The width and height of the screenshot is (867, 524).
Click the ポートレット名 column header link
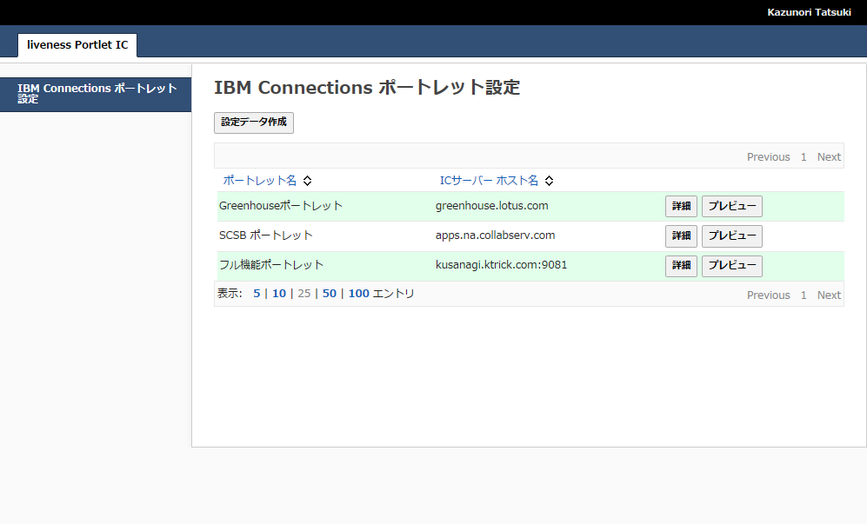pyautogui.click(x=260, y=181)
